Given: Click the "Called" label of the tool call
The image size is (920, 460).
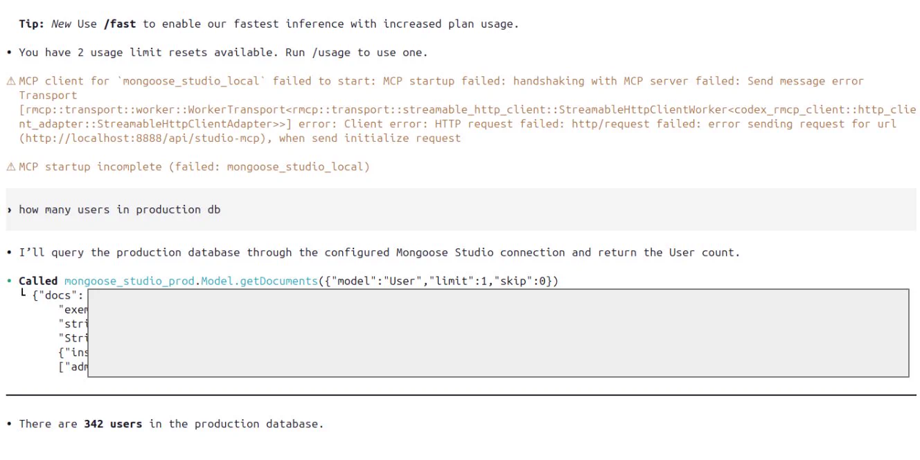Looking at the screenshot, I should pyautogui.click(x=38, y=281).
